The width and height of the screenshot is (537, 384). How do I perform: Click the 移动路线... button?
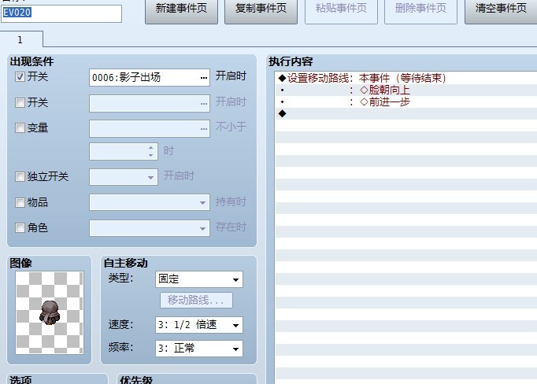click(x=196, y=300)
